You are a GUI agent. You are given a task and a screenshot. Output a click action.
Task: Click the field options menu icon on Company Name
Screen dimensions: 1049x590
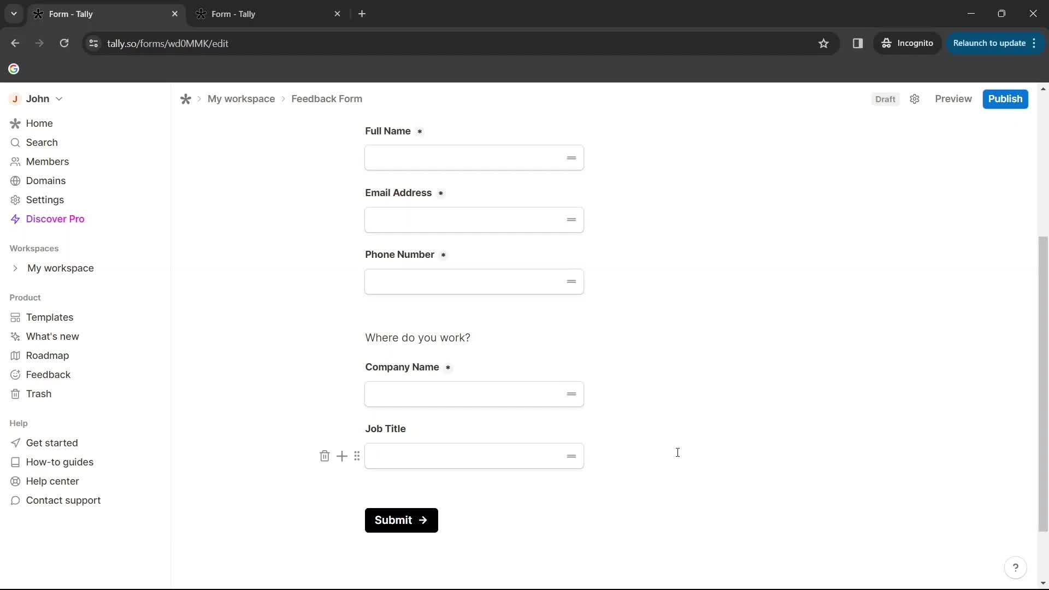click(571, 393)
